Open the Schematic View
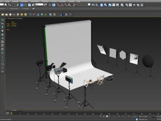161x121 pixels. [117, 5]
